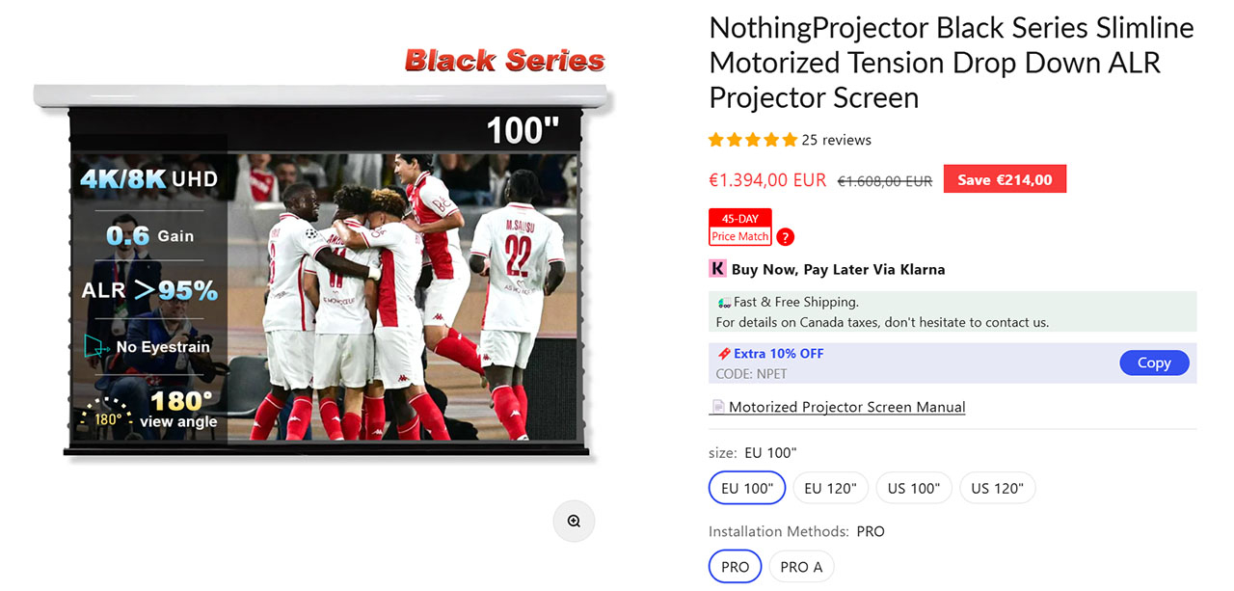Select the EU 120" size option
The width and height of the screenshot is (1234, 591).
[831, 488]
